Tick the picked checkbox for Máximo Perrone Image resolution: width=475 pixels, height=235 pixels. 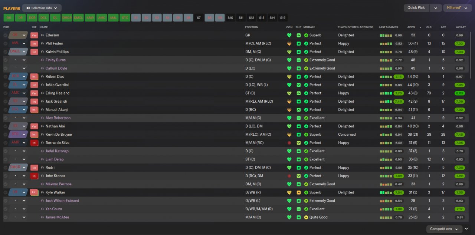click(6, 184)
